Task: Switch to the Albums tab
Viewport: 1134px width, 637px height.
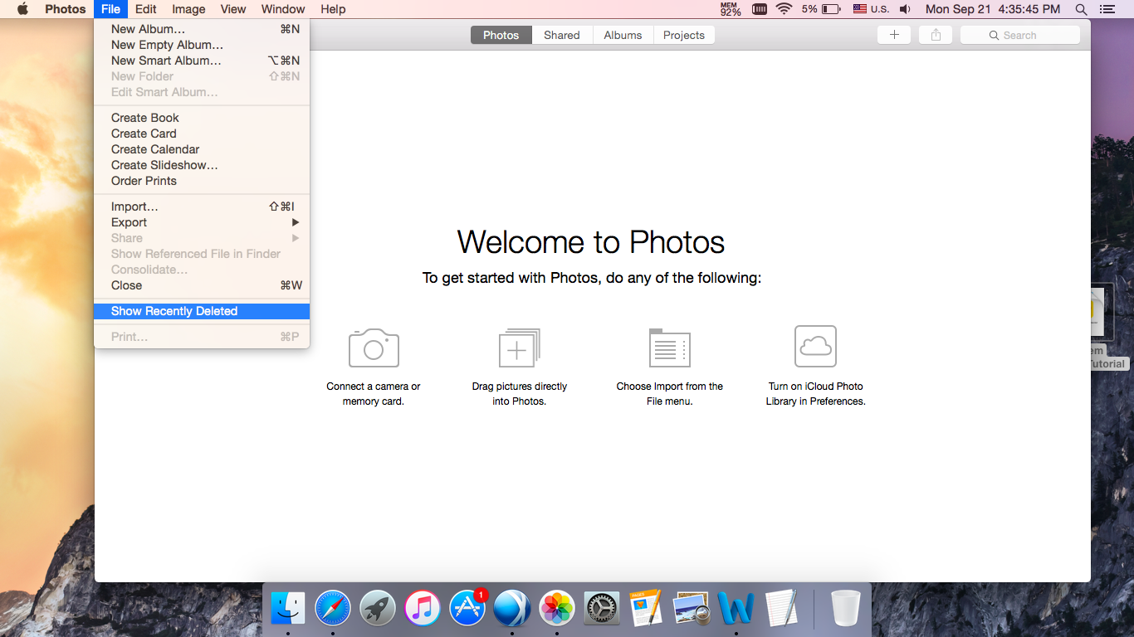Action: [623, 35]
